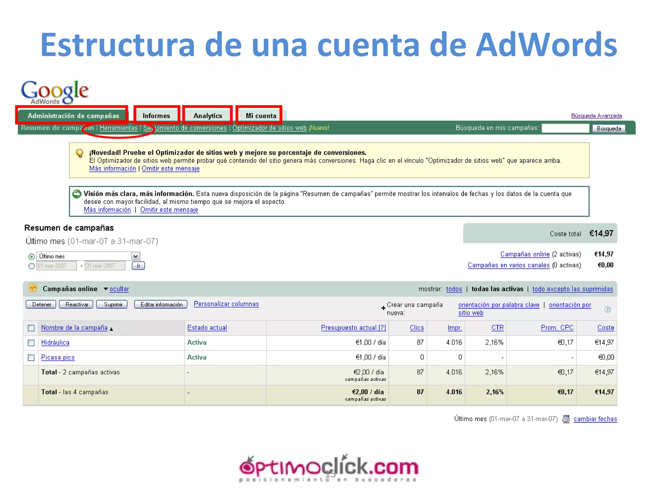The width and height of the screenshot is (661, 496).
Task: Click todas las activas filter text
Action: point(497,289)
